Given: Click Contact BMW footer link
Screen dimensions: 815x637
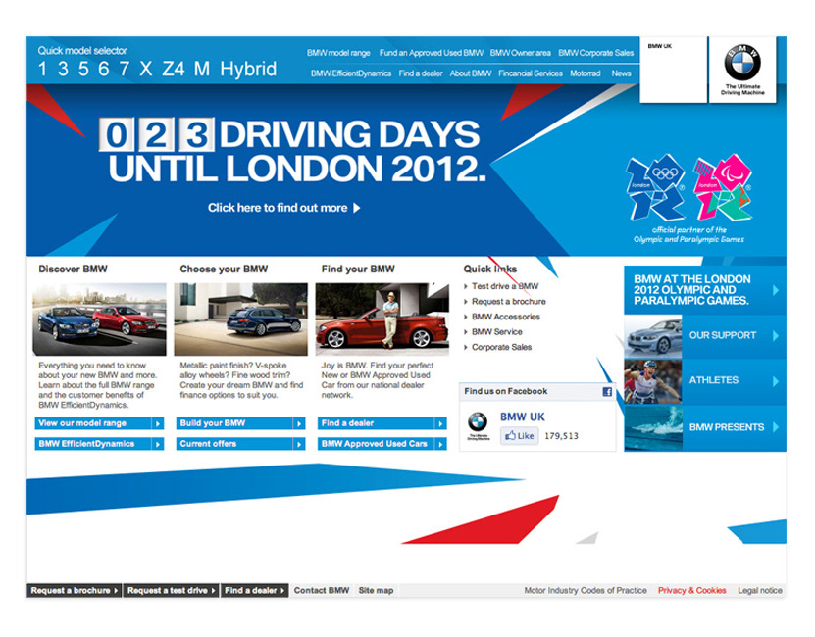Looking at the screenshot, I should (322, 591).
